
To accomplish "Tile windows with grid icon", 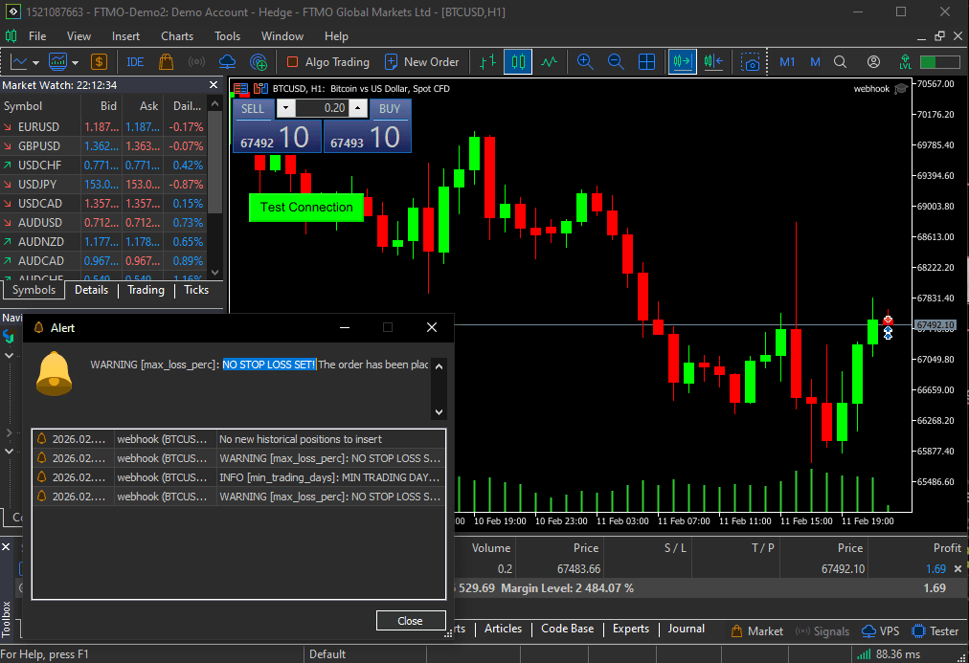I will (646, 62).
